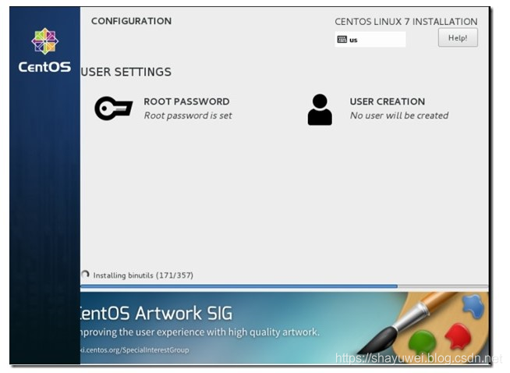Select the us keyboard layout field
Viewport: 510px width, 373px height.
[x=370, y=39]
